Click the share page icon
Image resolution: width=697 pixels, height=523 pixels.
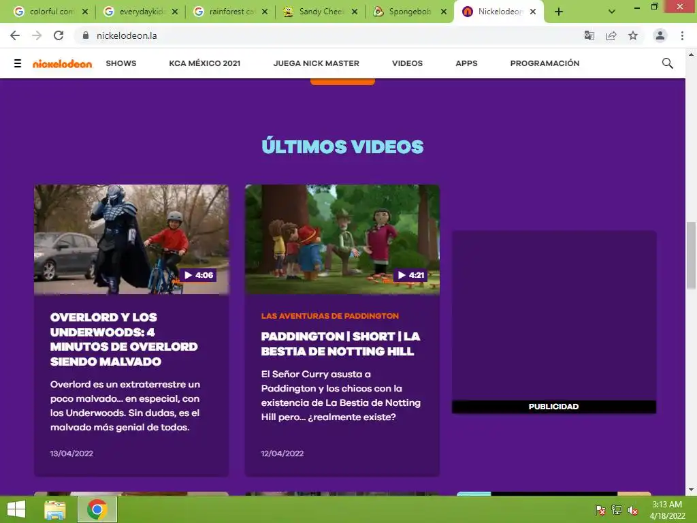pos(611,35)
